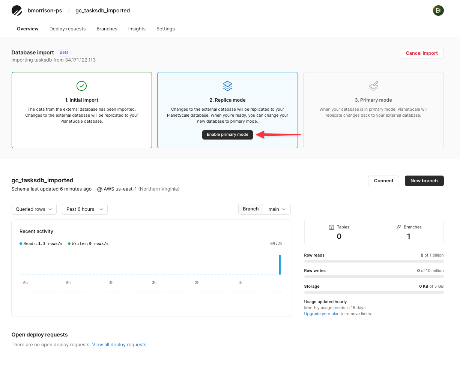Screen dimensions: 460x365
Task: Click the Tables grid icon
Action: coord(331,227)
